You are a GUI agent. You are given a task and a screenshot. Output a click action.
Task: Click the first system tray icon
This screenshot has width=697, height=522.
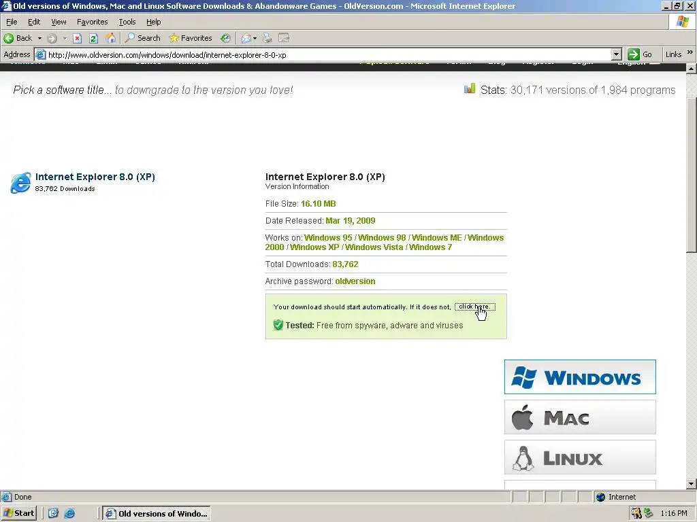click(x=636, y=514)
